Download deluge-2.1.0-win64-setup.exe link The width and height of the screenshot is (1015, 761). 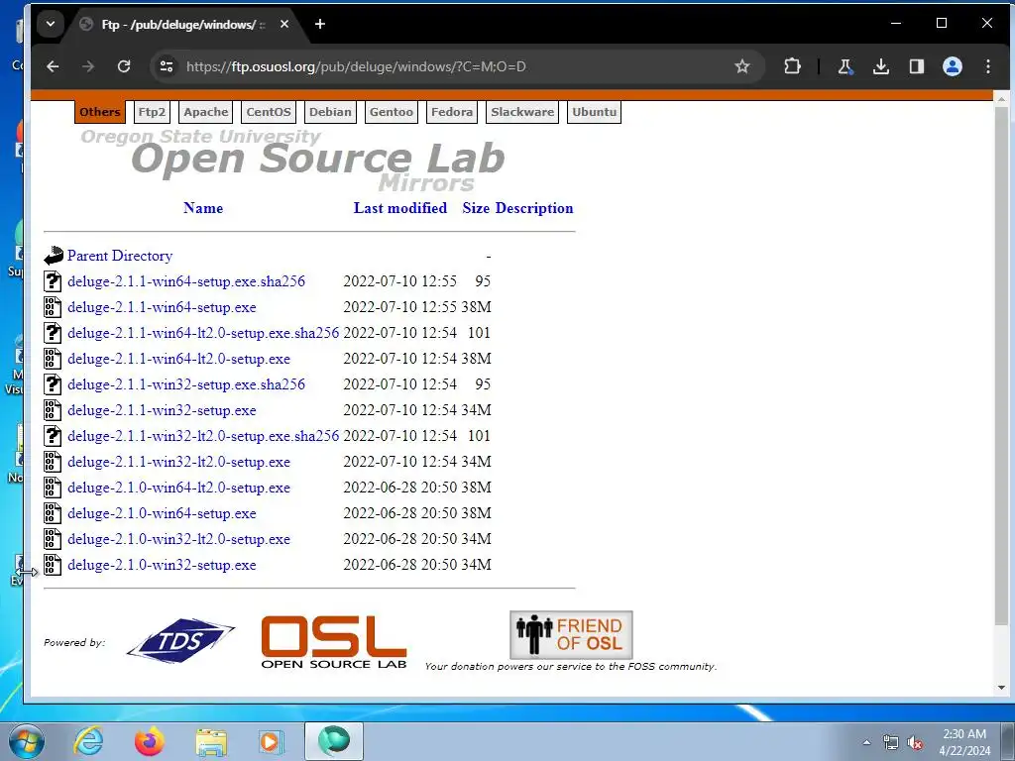[162, 513]
